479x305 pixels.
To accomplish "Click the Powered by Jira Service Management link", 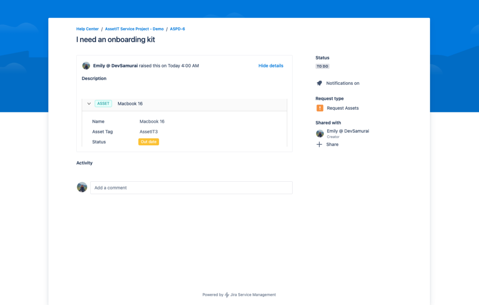I will coord(239,295).
